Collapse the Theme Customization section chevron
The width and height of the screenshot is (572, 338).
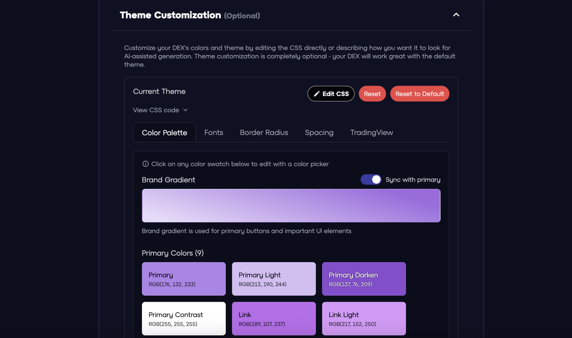click(x=456, y=15)
